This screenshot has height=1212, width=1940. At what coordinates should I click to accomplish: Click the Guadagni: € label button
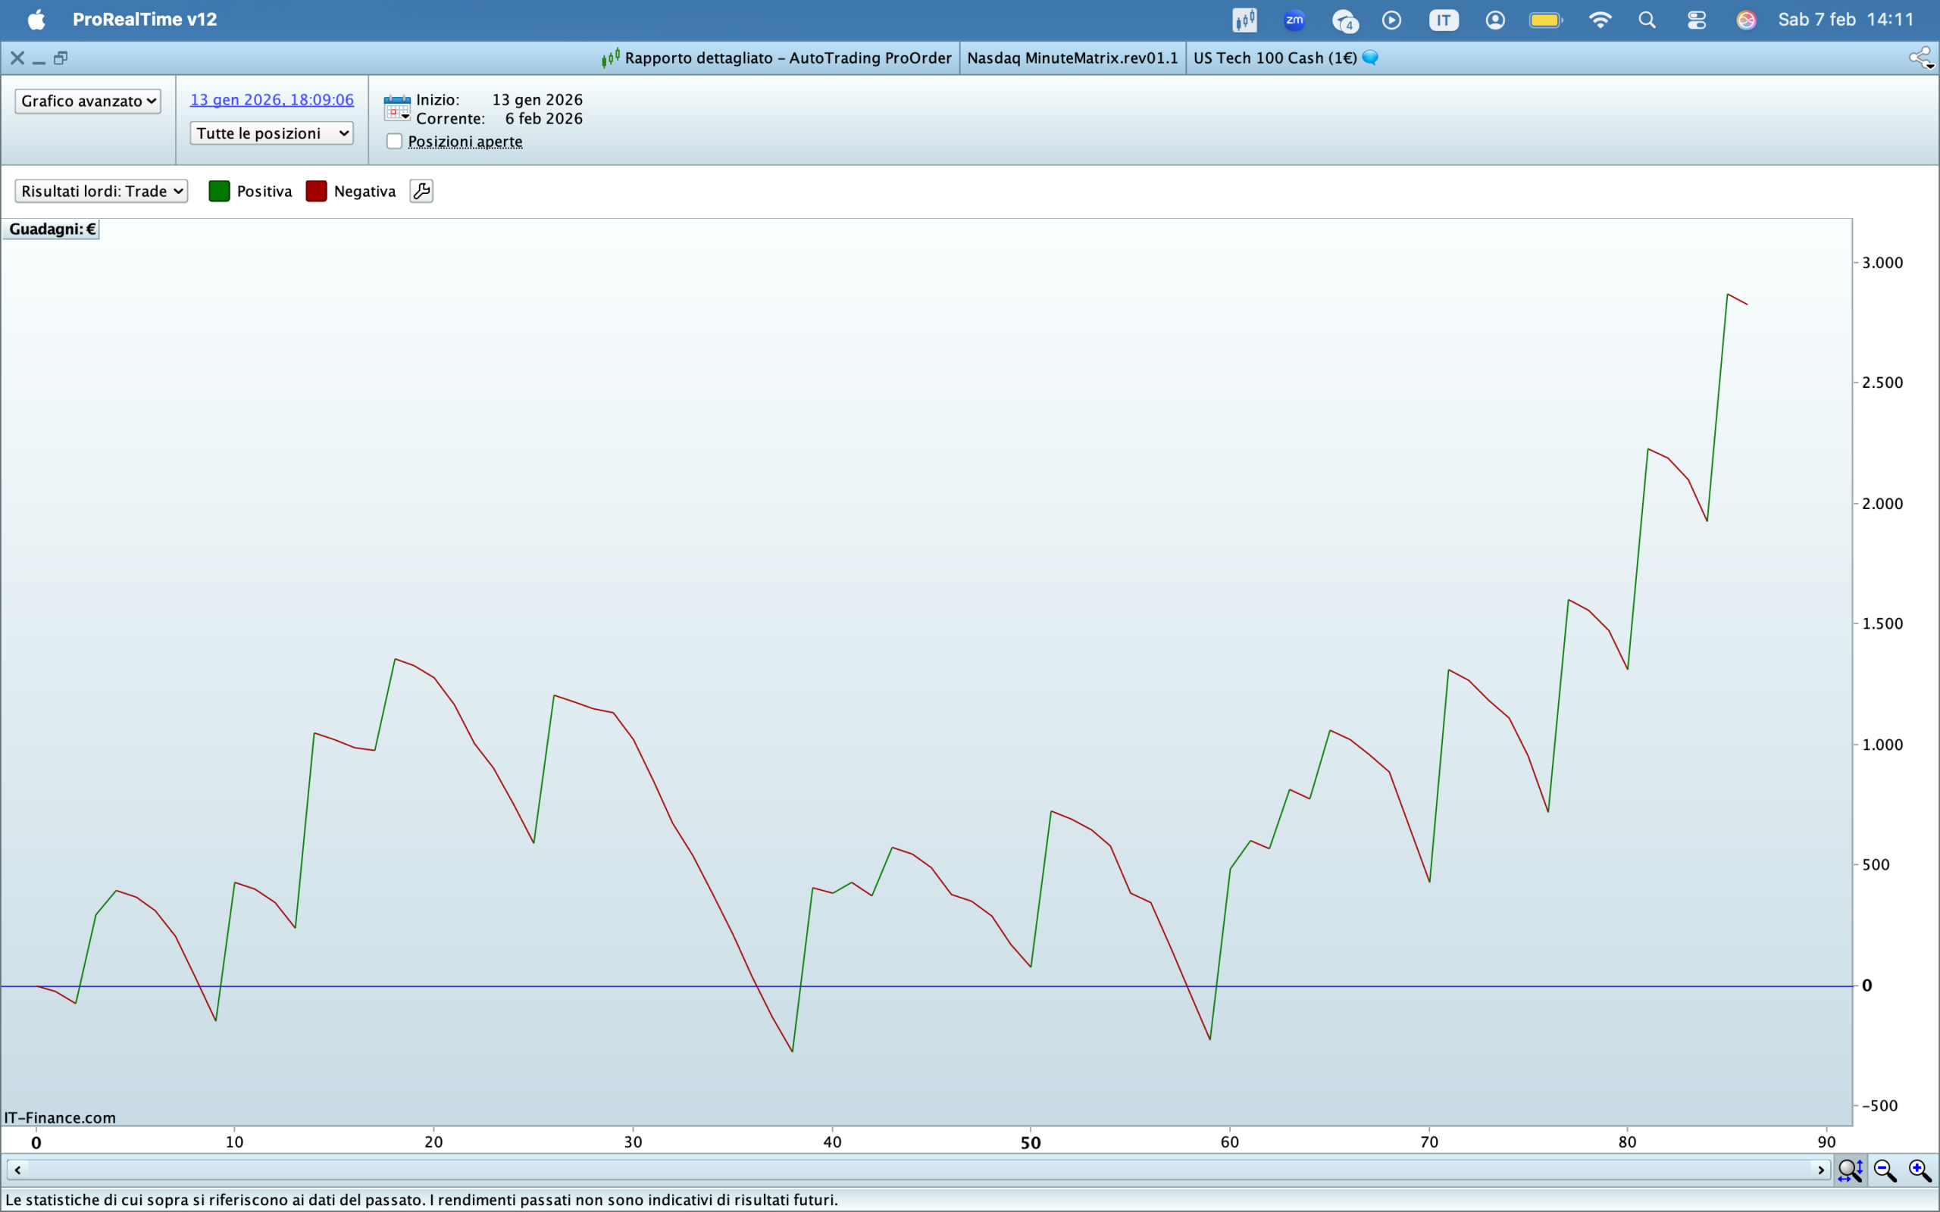pos(52,230)
